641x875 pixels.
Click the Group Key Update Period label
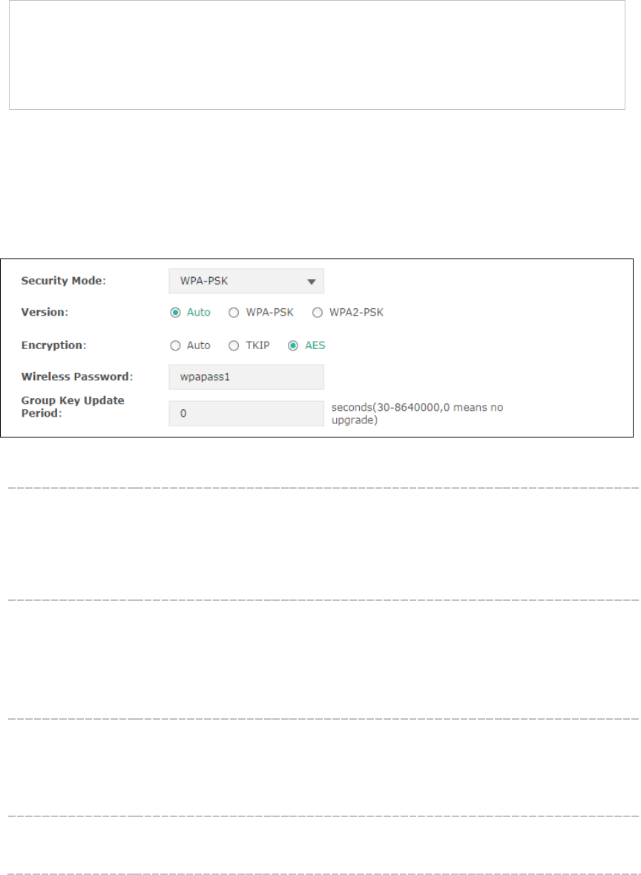pos(73,407)
